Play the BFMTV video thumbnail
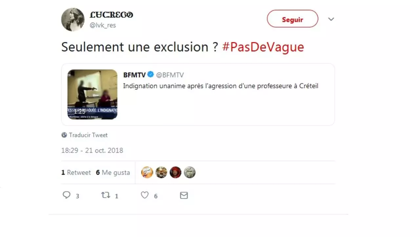Image resolution: width=420 pixels, height=237 pixels. pos(93,94)
